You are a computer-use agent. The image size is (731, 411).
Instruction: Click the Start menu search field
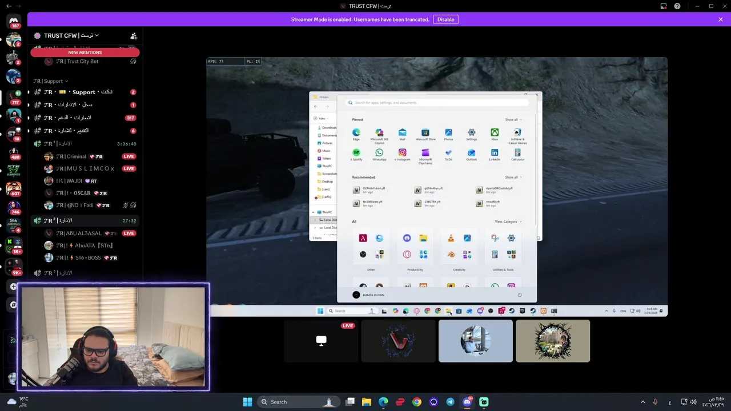click(x=437, y=103)
